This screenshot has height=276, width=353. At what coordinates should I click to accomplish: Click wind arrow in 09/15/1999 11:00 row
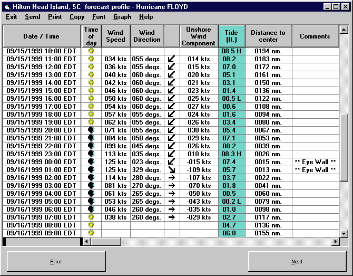(171, 59)
